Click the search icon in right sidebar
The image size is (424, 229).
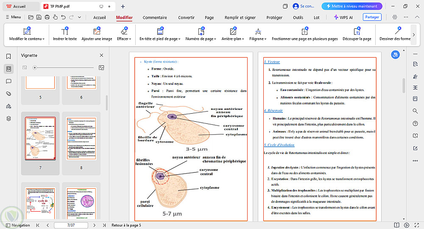point(415,111)
